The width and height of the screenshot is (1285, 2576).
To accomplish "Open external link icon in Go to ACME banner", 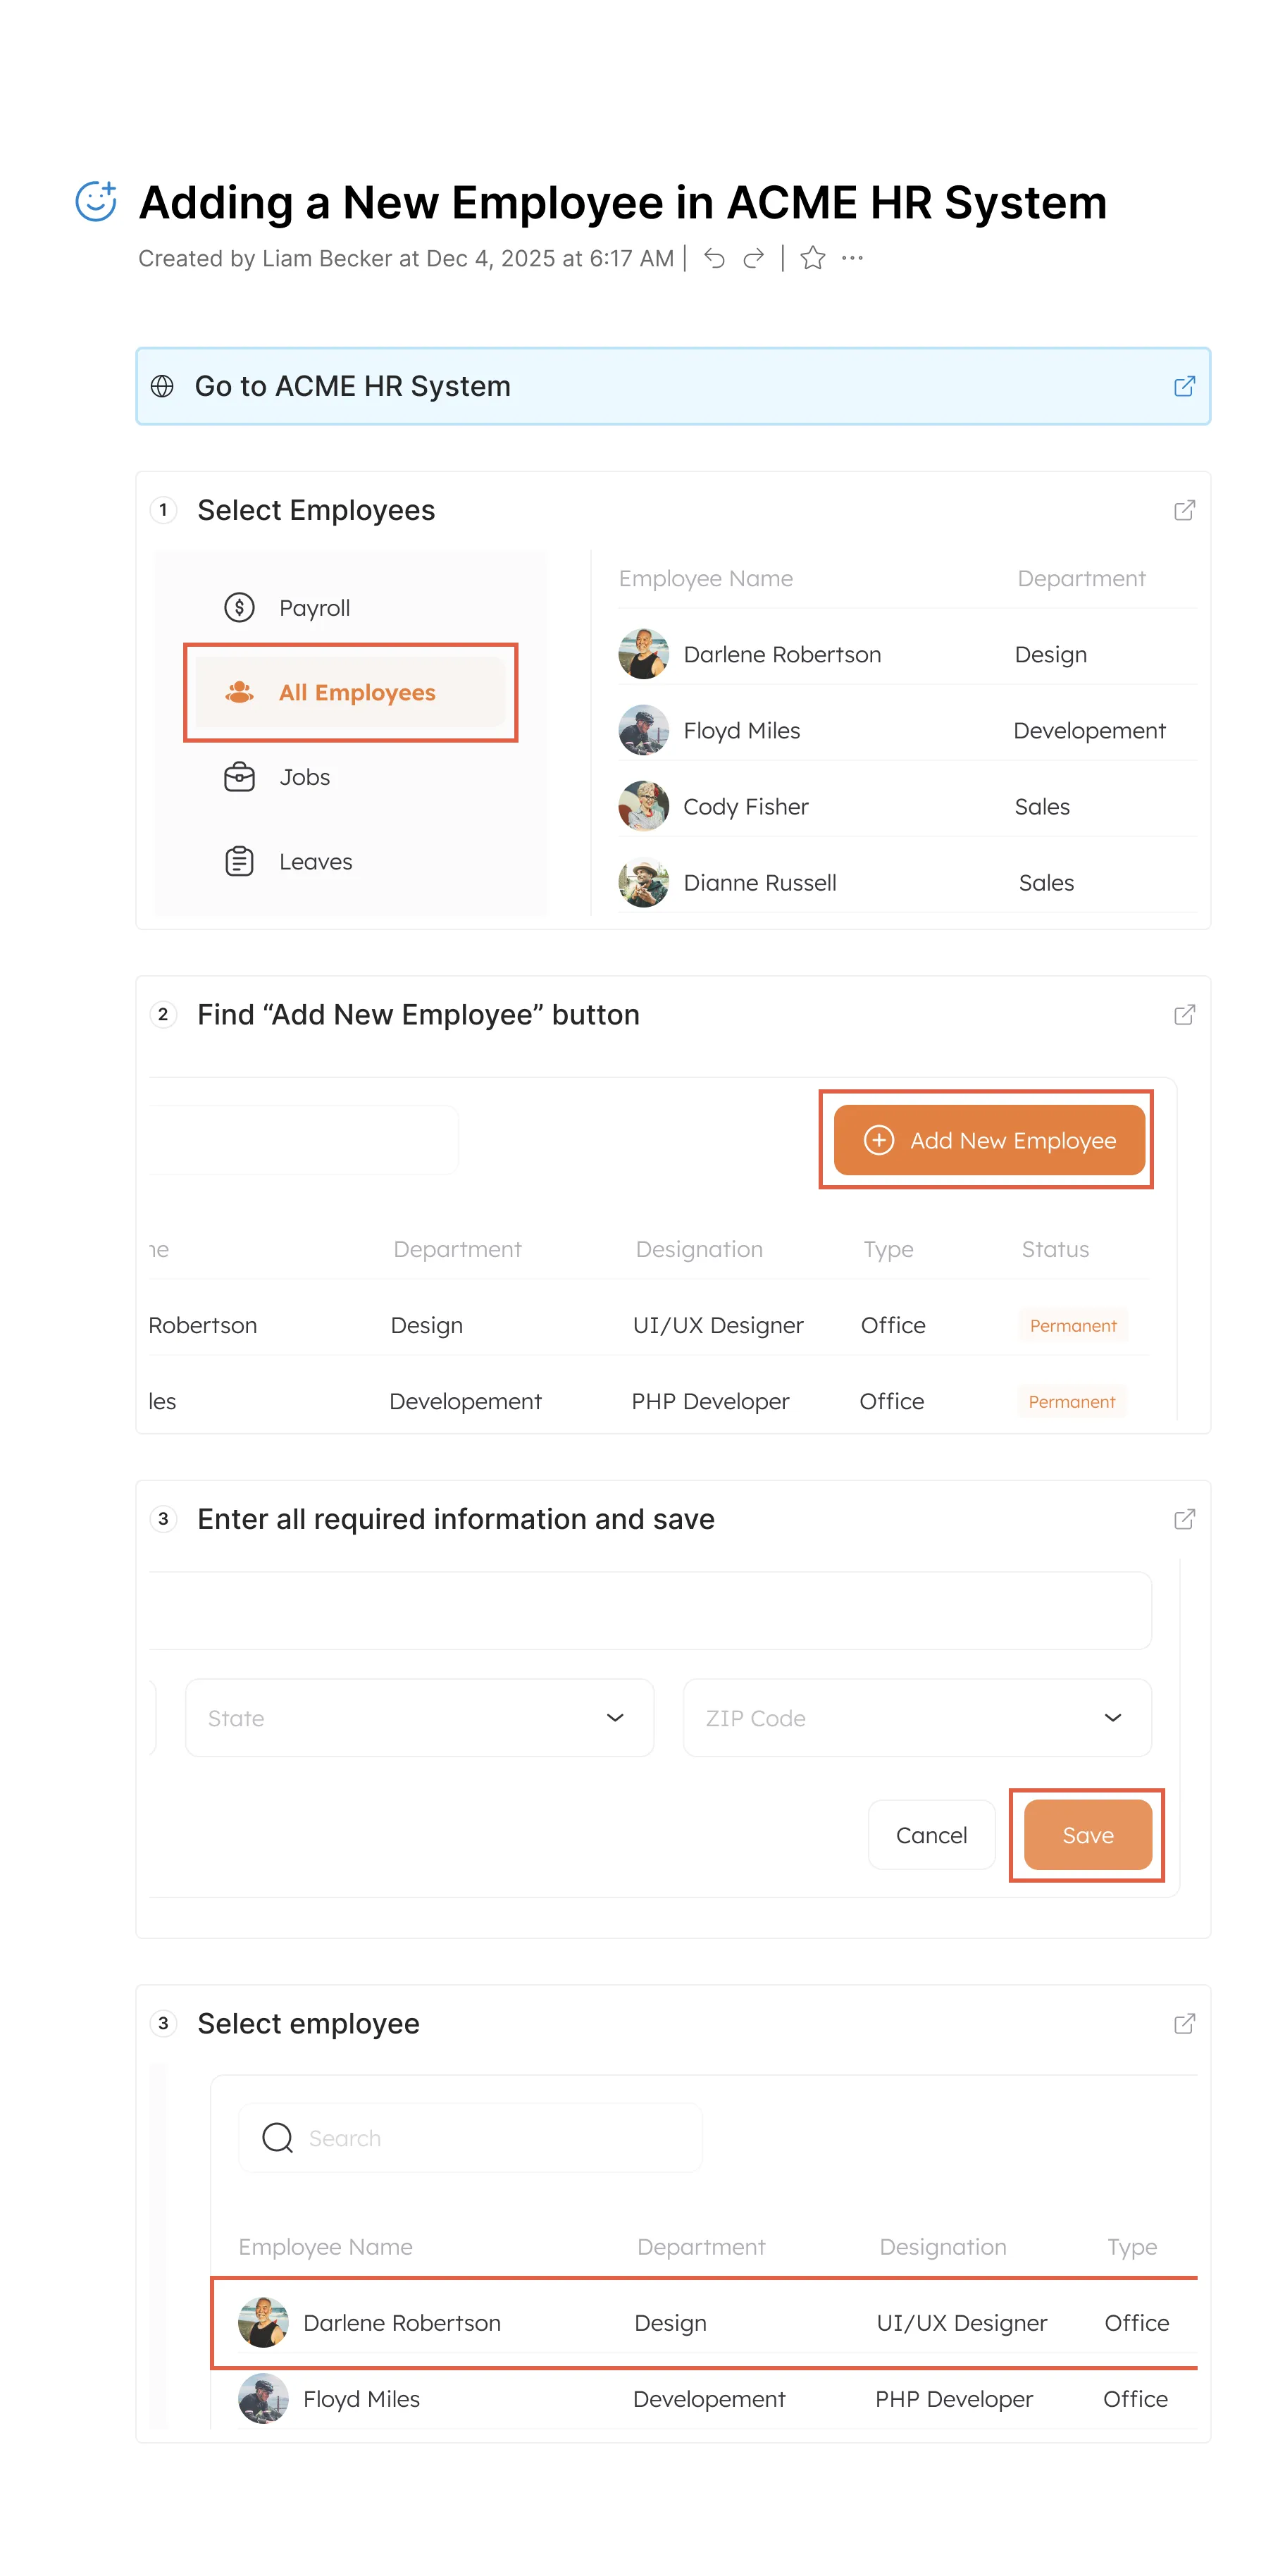I will pos(1183,386).
